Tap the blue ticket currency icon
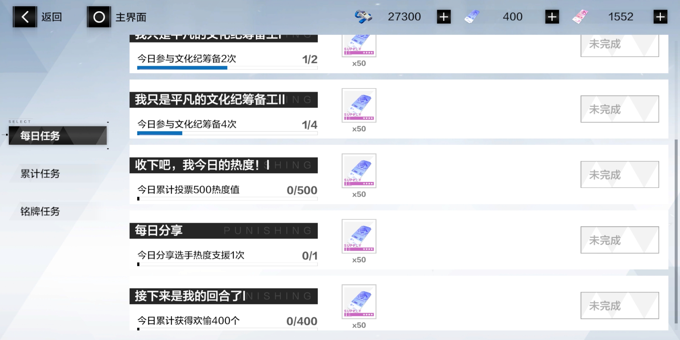 coord(472,17)
